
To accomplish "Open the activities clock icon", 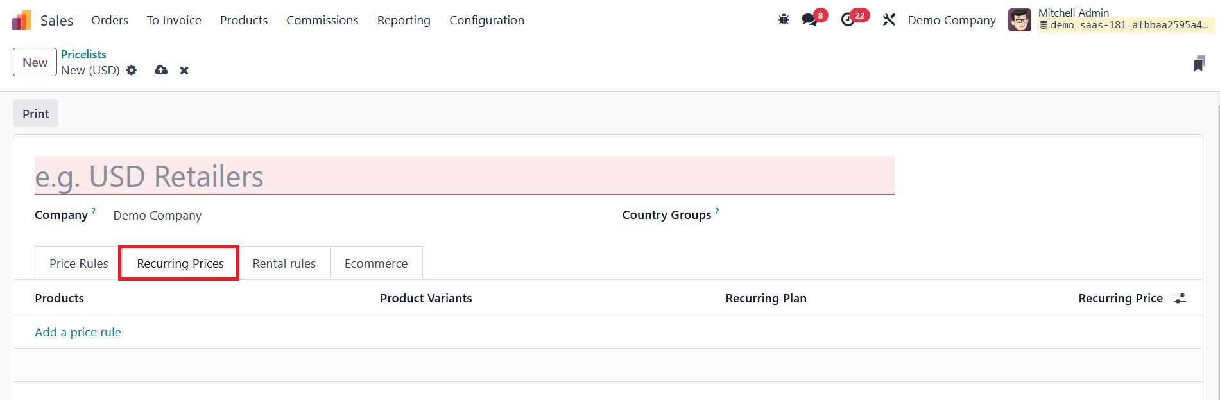I will [x=848, y=20].
